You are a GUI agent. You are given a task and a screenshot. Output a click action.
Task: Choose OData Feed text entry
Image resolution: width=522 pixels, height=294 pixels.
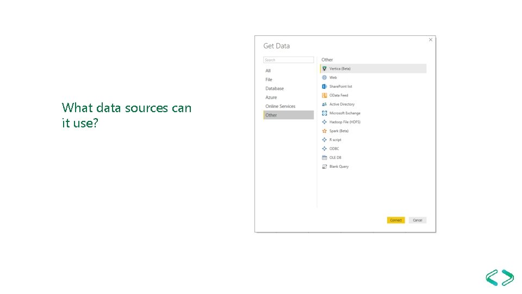[339, 95]
